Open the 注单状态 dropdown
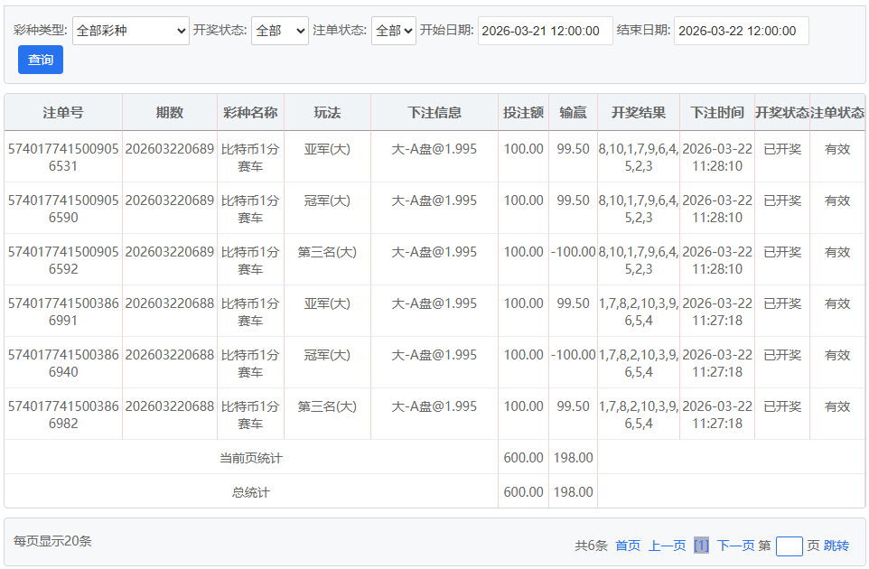Image resolution: width=869 pixels, height=569 pixels. pos(394,31)
